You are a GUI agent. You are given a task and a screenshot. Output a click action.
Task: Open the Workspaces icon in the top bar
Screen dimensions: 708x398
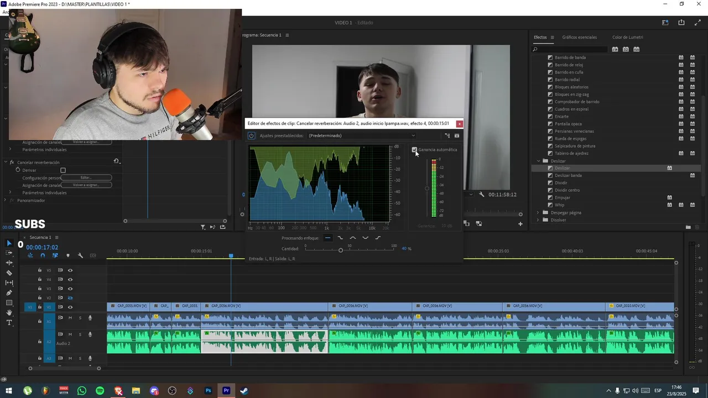[x=665, y=23]
